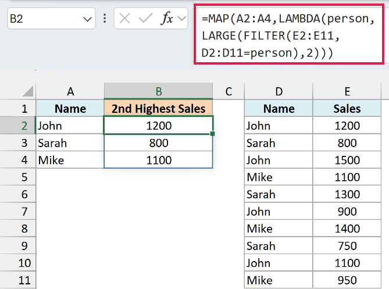Select cell D2 containing John
The image size is (389, 289).
279,126
